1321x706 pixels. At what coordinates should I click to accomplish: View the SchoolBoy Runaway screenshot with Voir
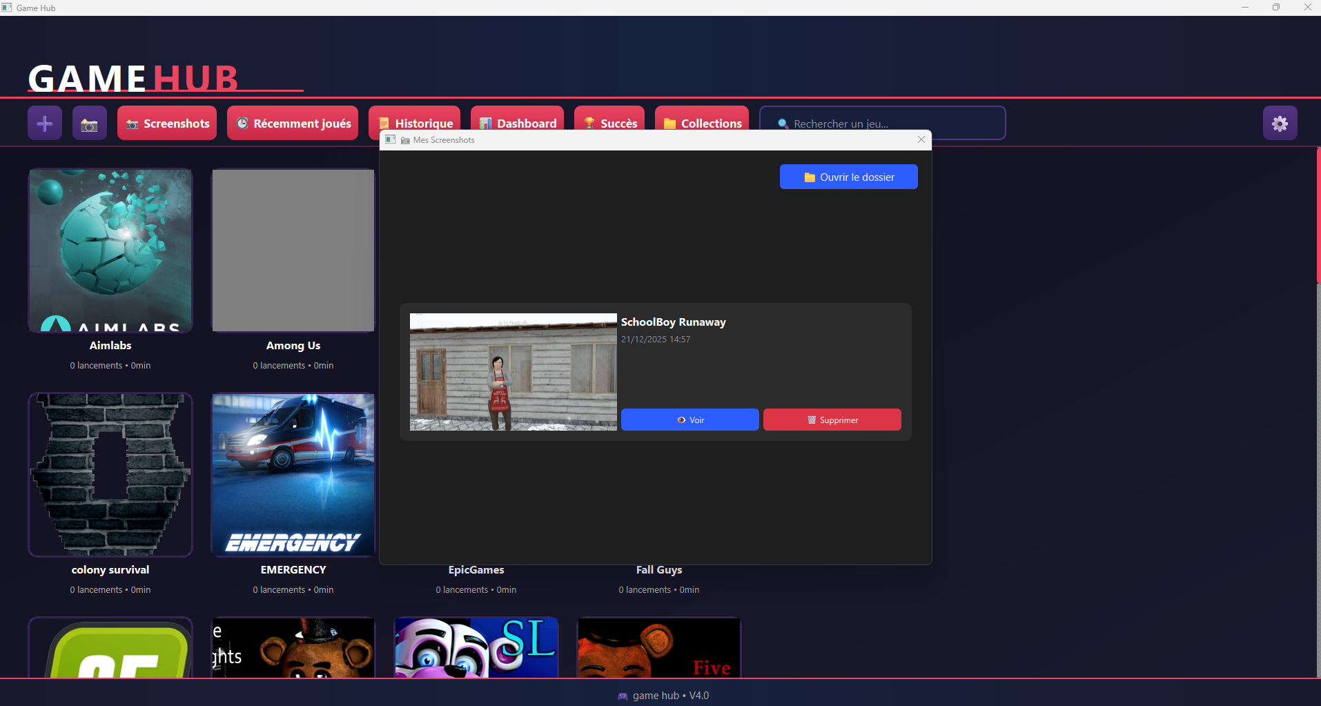[690, 420]
